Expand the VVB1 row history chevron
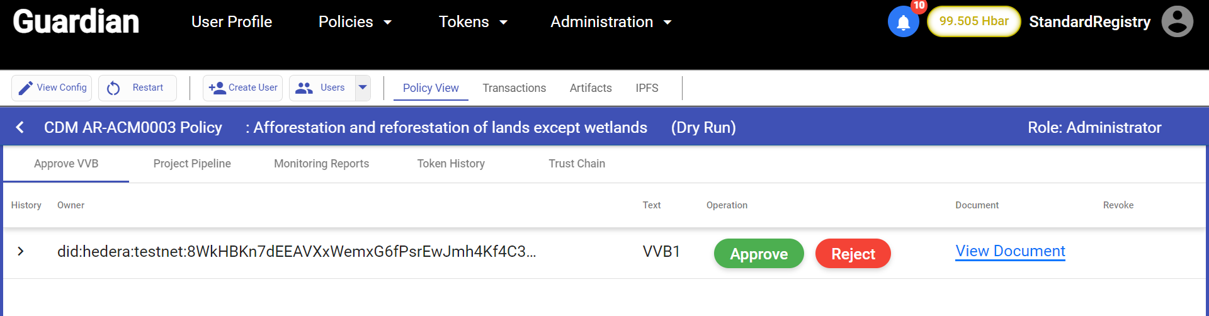This screenshot has width=1209, height=316. tap(21, 251)
